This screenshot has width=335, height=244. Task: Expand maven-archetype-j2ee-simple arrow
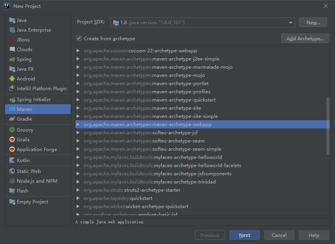pyautogui.click(x=78, y=59)
